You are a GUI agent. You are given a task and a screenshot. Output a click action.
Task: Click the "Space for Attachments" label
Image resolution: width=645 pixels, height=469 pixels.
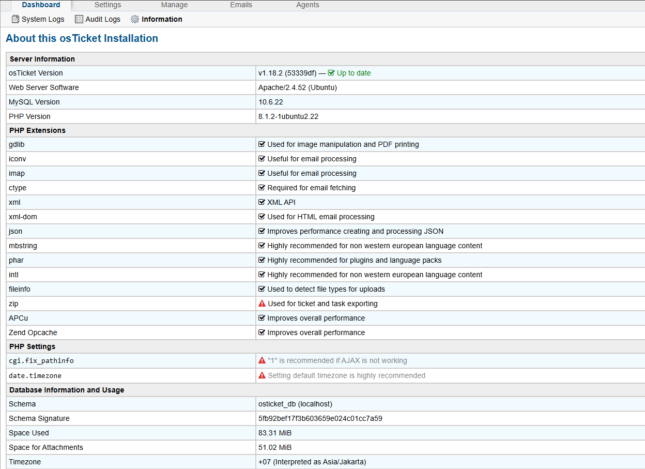point(46,447)
